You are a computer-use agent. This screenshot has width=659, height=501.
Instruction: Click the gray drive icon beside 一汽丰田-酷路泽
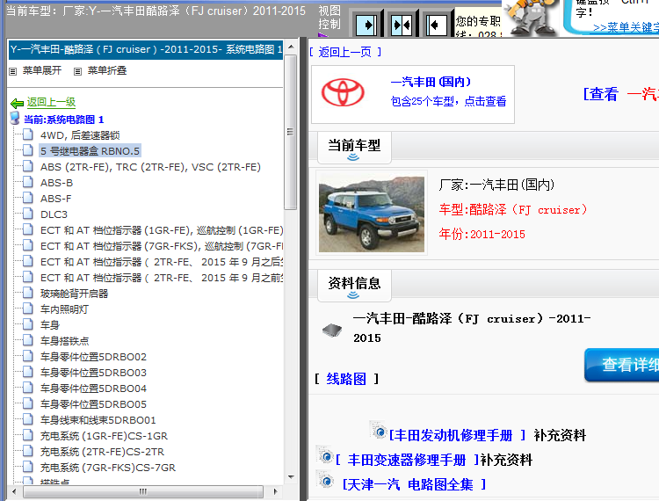[x=332, y=330]
